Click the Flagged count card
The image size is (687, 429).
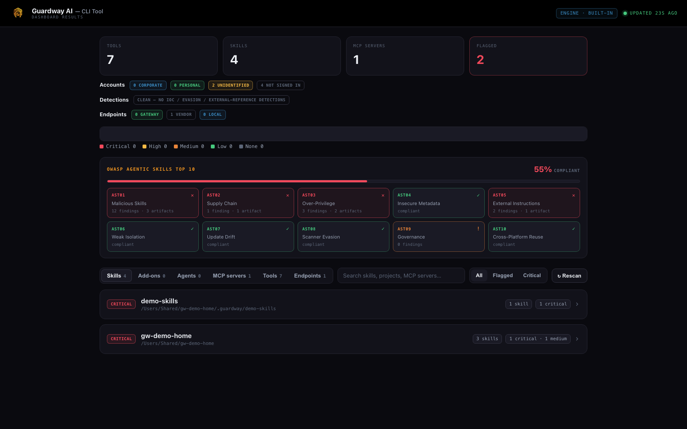click(x=528, y=56)
